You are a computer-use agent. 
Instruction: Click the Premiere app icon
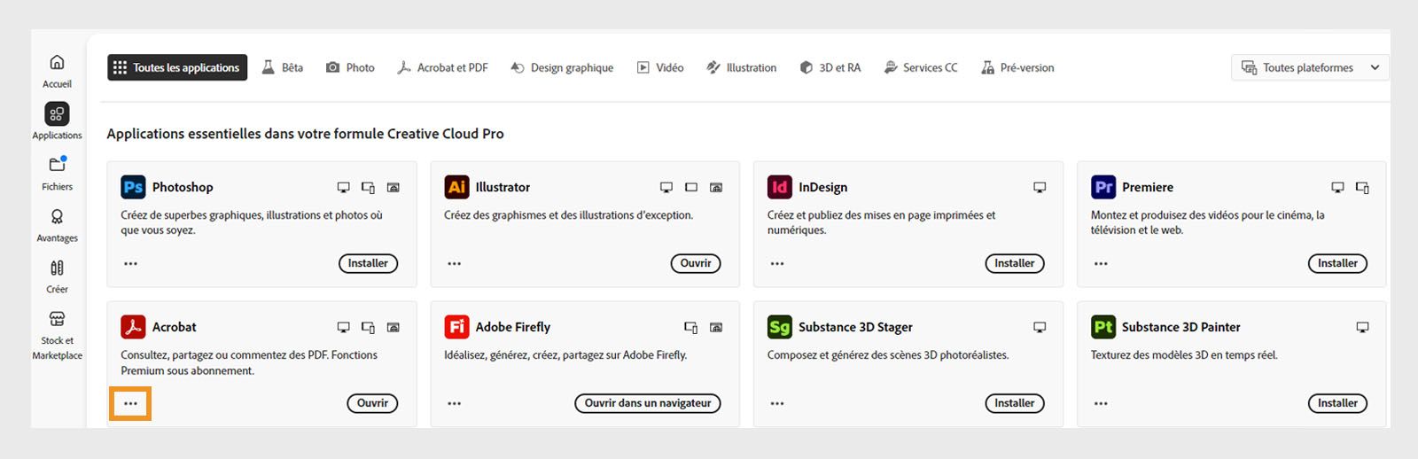pyautogui.click(x=1102, y=187)
